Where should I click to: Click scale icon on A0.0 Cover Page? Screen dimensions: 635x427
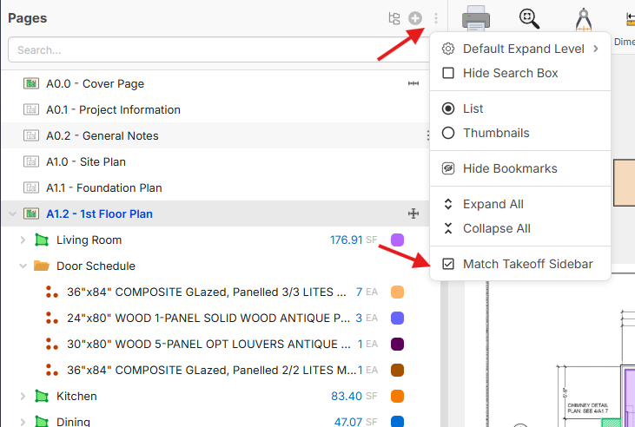point(413,84)
